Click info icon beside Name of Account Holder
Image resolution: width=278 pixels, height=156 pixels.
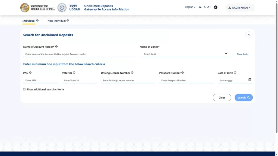click(56, 47)
